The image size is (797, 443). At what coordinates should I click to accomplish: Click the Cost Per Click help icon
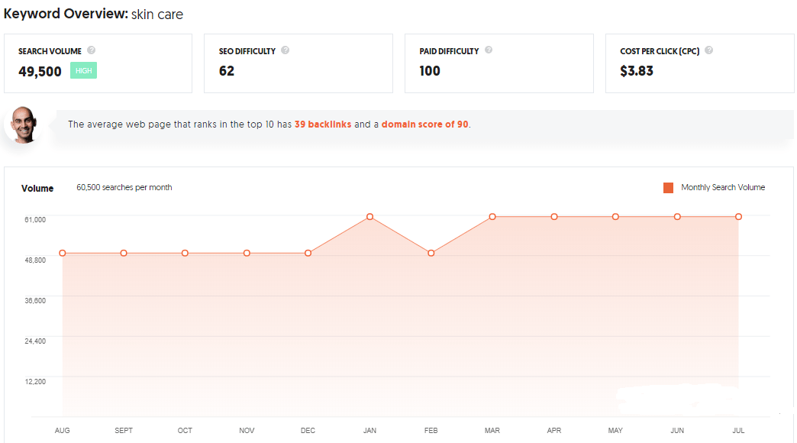pos(709,50)
